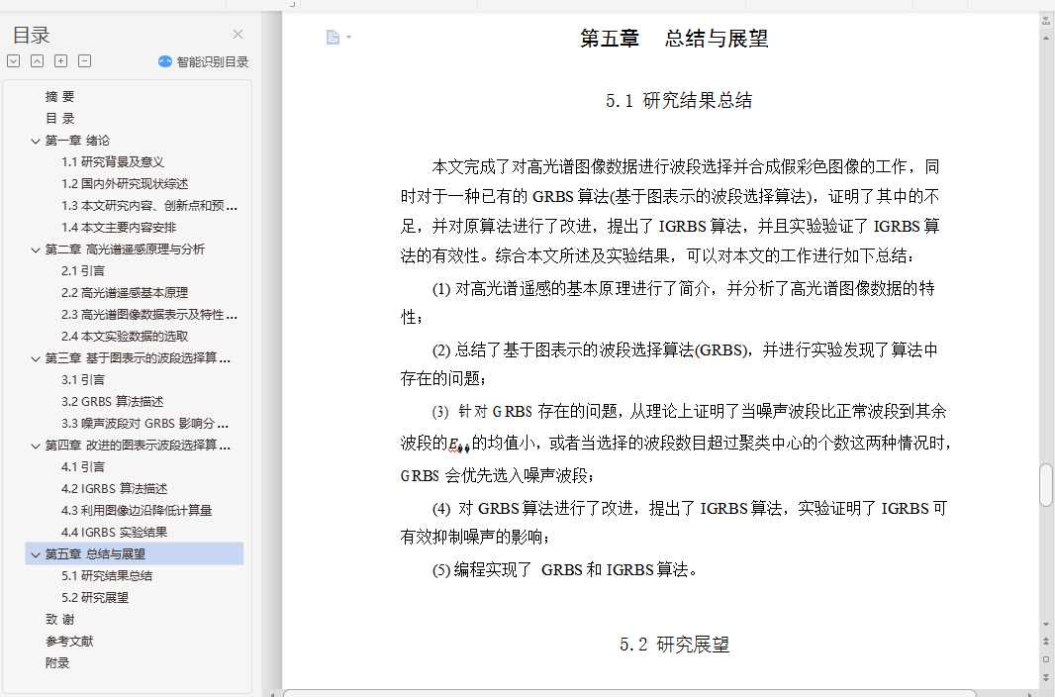This screenshot has height=697, width=1055.
Task: Click the horizontal scrollbar at the bottom
Action: click(629, 693)
